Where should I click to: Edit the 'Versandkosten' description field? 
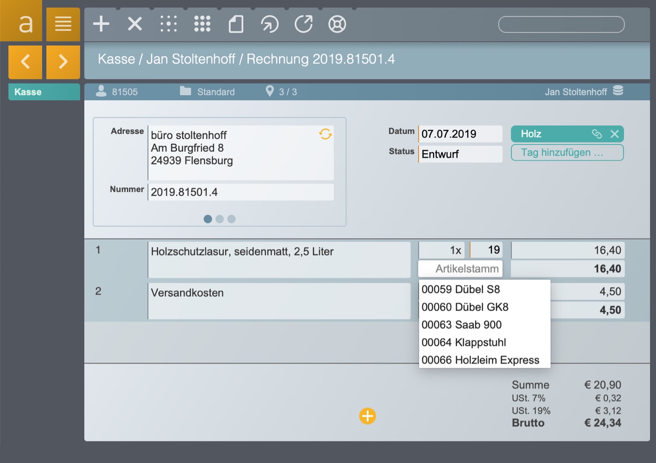(x=279, y=301)
